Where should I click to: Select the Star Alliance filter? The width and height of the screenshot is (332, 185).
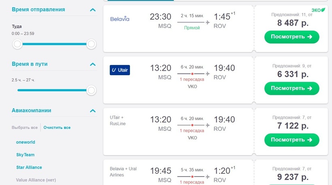pos(29,168)
